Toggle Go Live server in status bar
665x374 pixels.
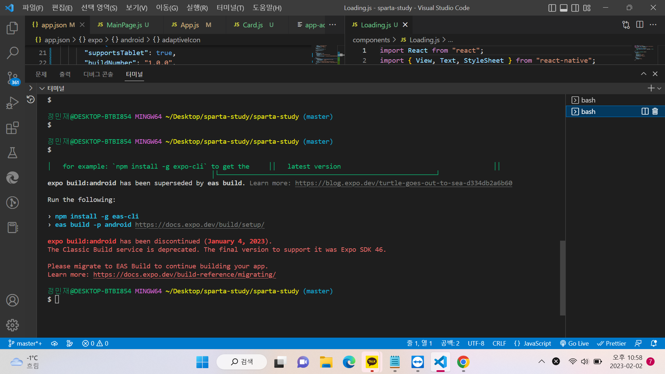574,344
